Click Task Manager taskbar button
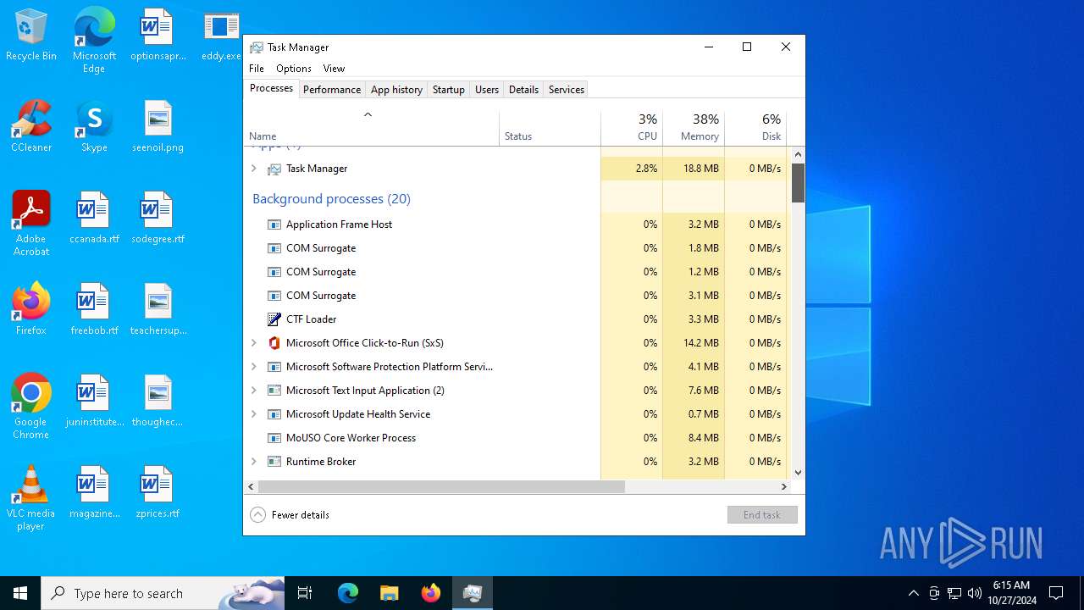 (x=473, y=593)
